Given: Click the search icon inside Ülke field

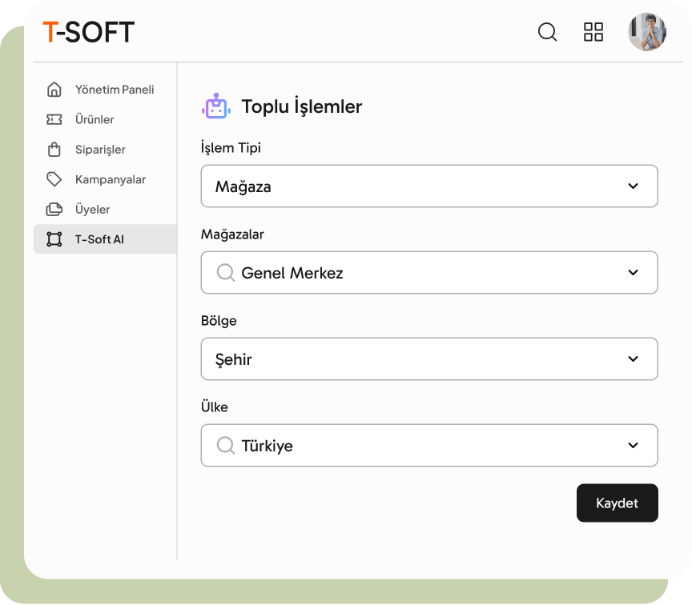Looking at the screenshot, I should pyautogui.click(x=226, y=446).
